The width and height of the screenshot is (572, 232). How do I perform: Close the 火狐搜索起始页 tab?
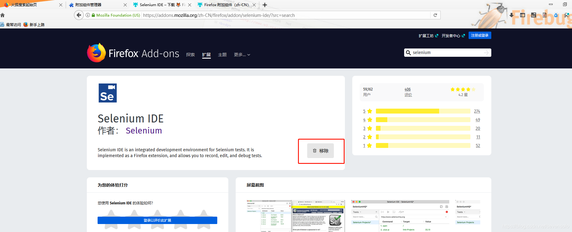(x=60, y=5)
